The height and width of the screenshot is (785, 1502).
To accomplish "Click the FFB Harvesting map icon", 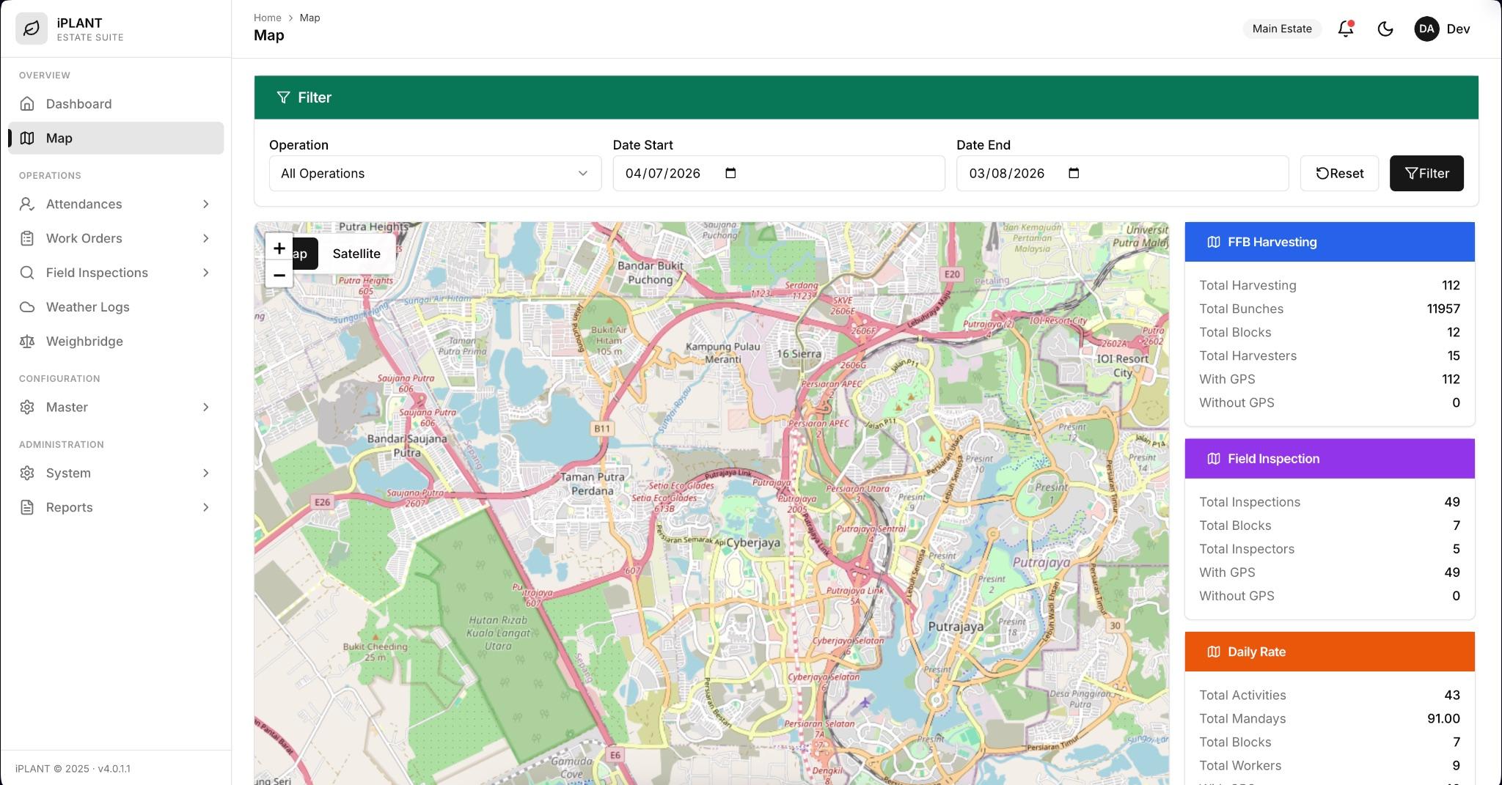I will [1214, 242].
